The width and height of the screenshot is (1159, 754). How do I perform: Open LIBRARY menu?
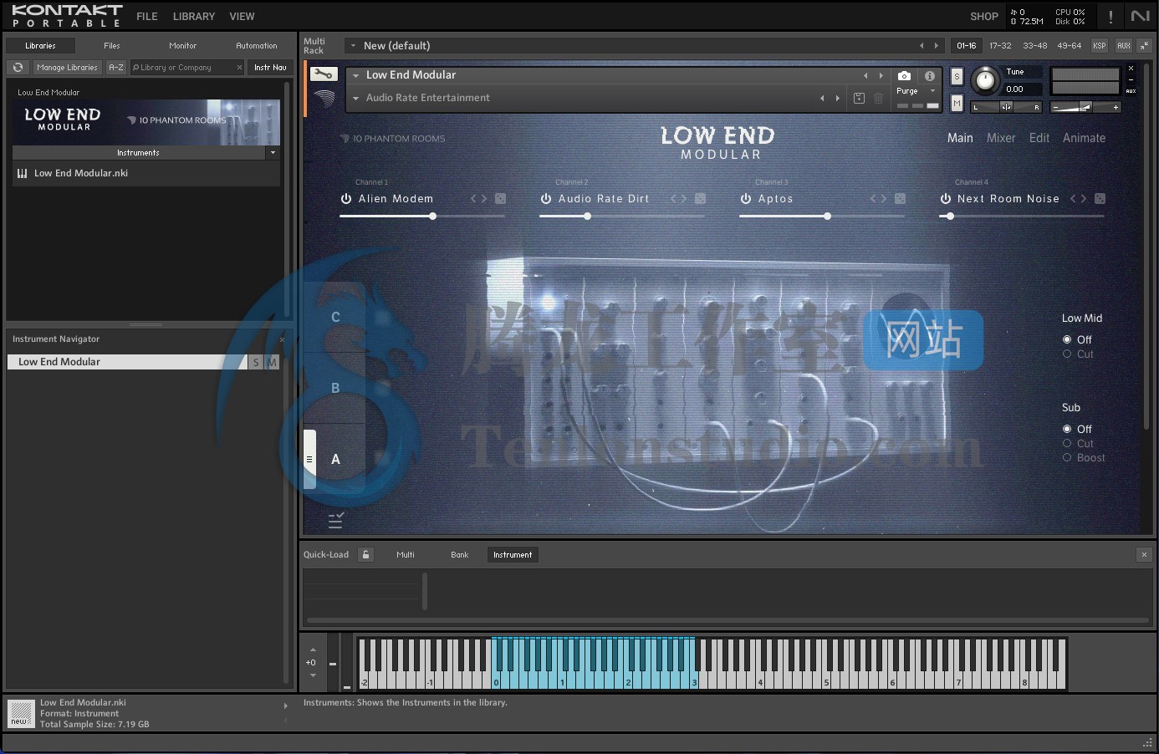point(194,16)
